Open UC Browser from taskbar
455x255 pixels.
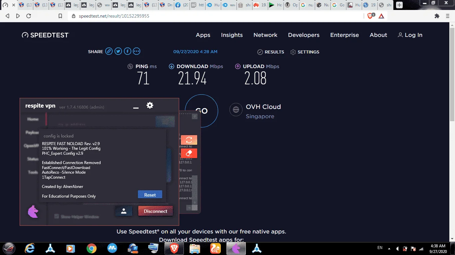point(215,248)
